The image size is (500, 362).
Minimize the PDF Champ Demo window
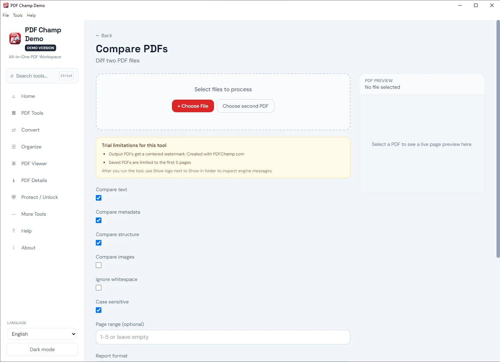[460, 5]
